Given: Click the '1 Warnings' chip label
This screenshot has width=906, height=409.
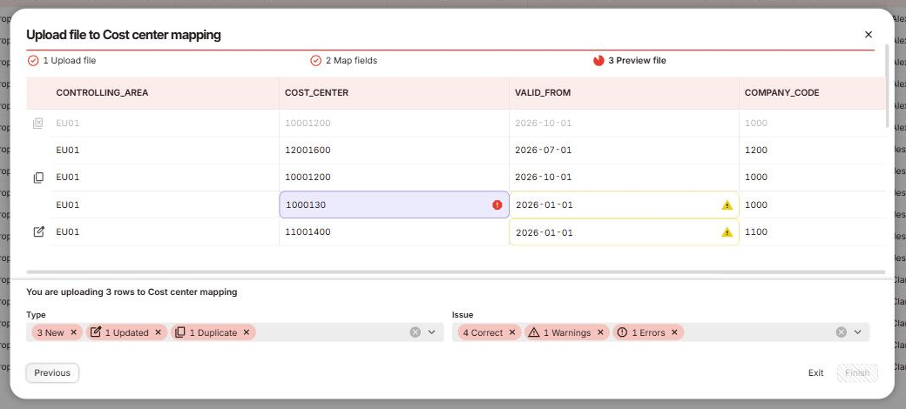Looking at the screenshot, I should click(x=567, y=332).
